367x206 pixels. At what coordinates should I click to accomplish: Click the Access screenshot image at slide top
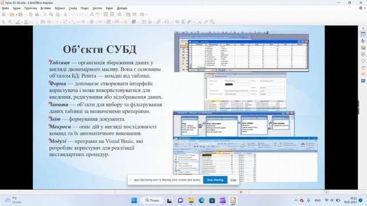[x=241, y=51]
